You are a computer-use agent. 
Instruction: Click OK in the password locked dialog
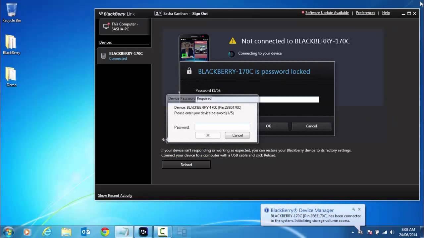(x=268, y=126)
